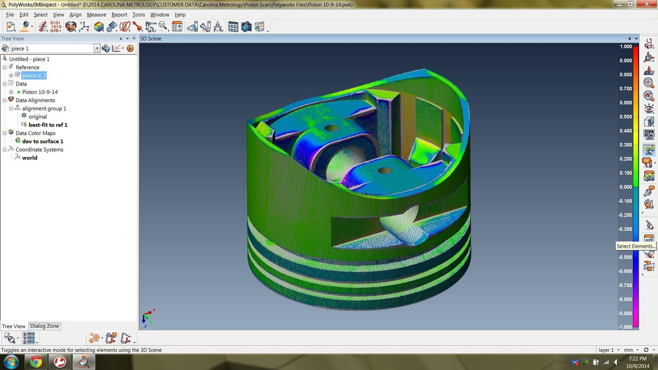
Task: Select the 'dev to surface 1' color map
Action: click(x=42, y=141)
